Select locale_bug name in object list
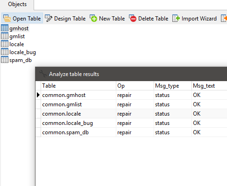This screenshot has height=186, width=227. pyautogui.click(x=22, y=52)
